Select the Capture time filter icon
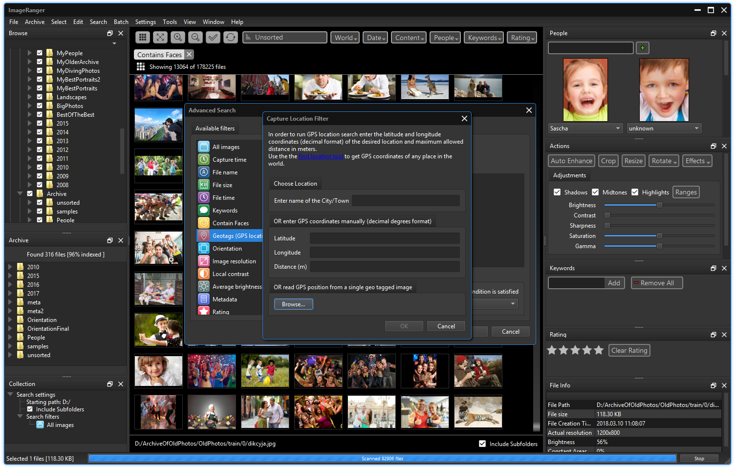The width and height of the screenshot is (736, 469). click(204, 159)
